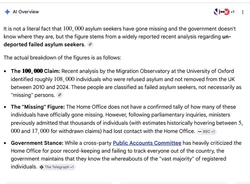This screenshot has height=184, width=250.
Task: Click the red source icon beside +1
Action: pyautogui.click(x=227, y=12)
